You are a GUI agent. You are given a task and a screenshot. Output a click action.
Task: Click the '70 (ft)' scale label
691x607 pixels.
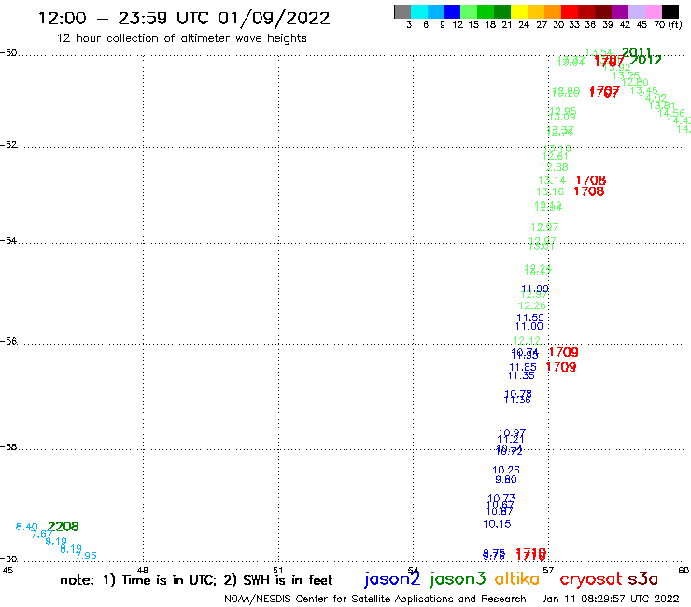[668, 24]
